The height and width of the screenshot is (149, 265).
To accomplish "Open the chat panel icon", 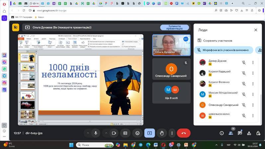I will (240, 133).
